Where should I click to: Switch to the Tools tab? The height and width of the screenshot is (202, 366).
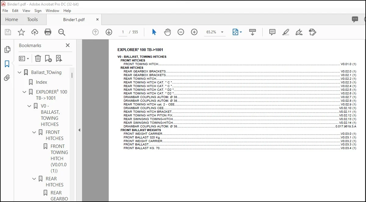tap(32, 20)
